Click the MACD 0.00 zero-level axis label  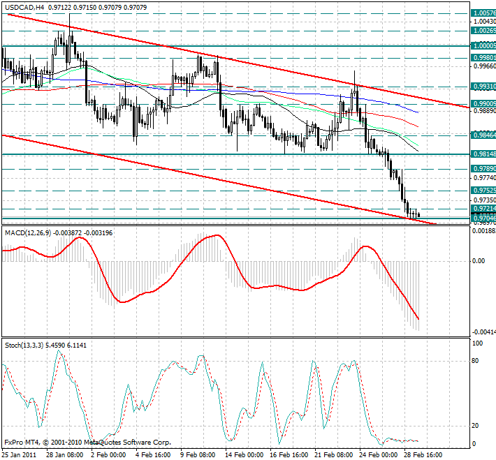[x=479, y=261]
